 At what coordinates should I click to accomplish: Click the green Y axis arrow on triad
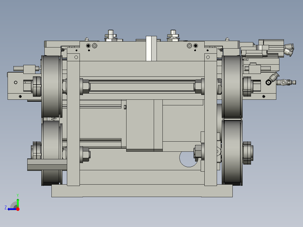18,203
